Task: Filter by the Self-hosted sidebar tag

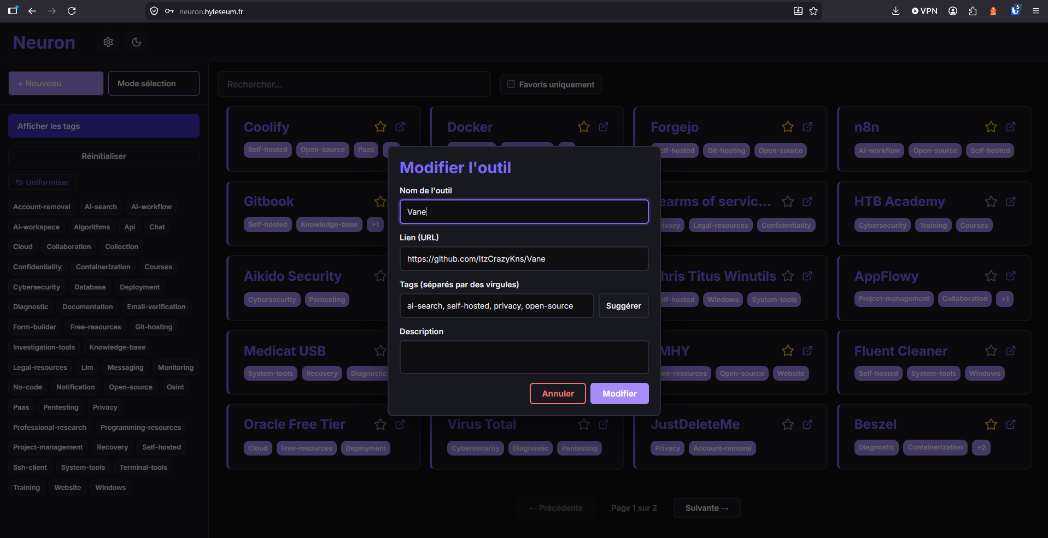Action: (161, 447)
